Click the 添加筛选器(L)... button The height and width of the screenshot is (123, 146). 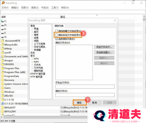(104, 52)
